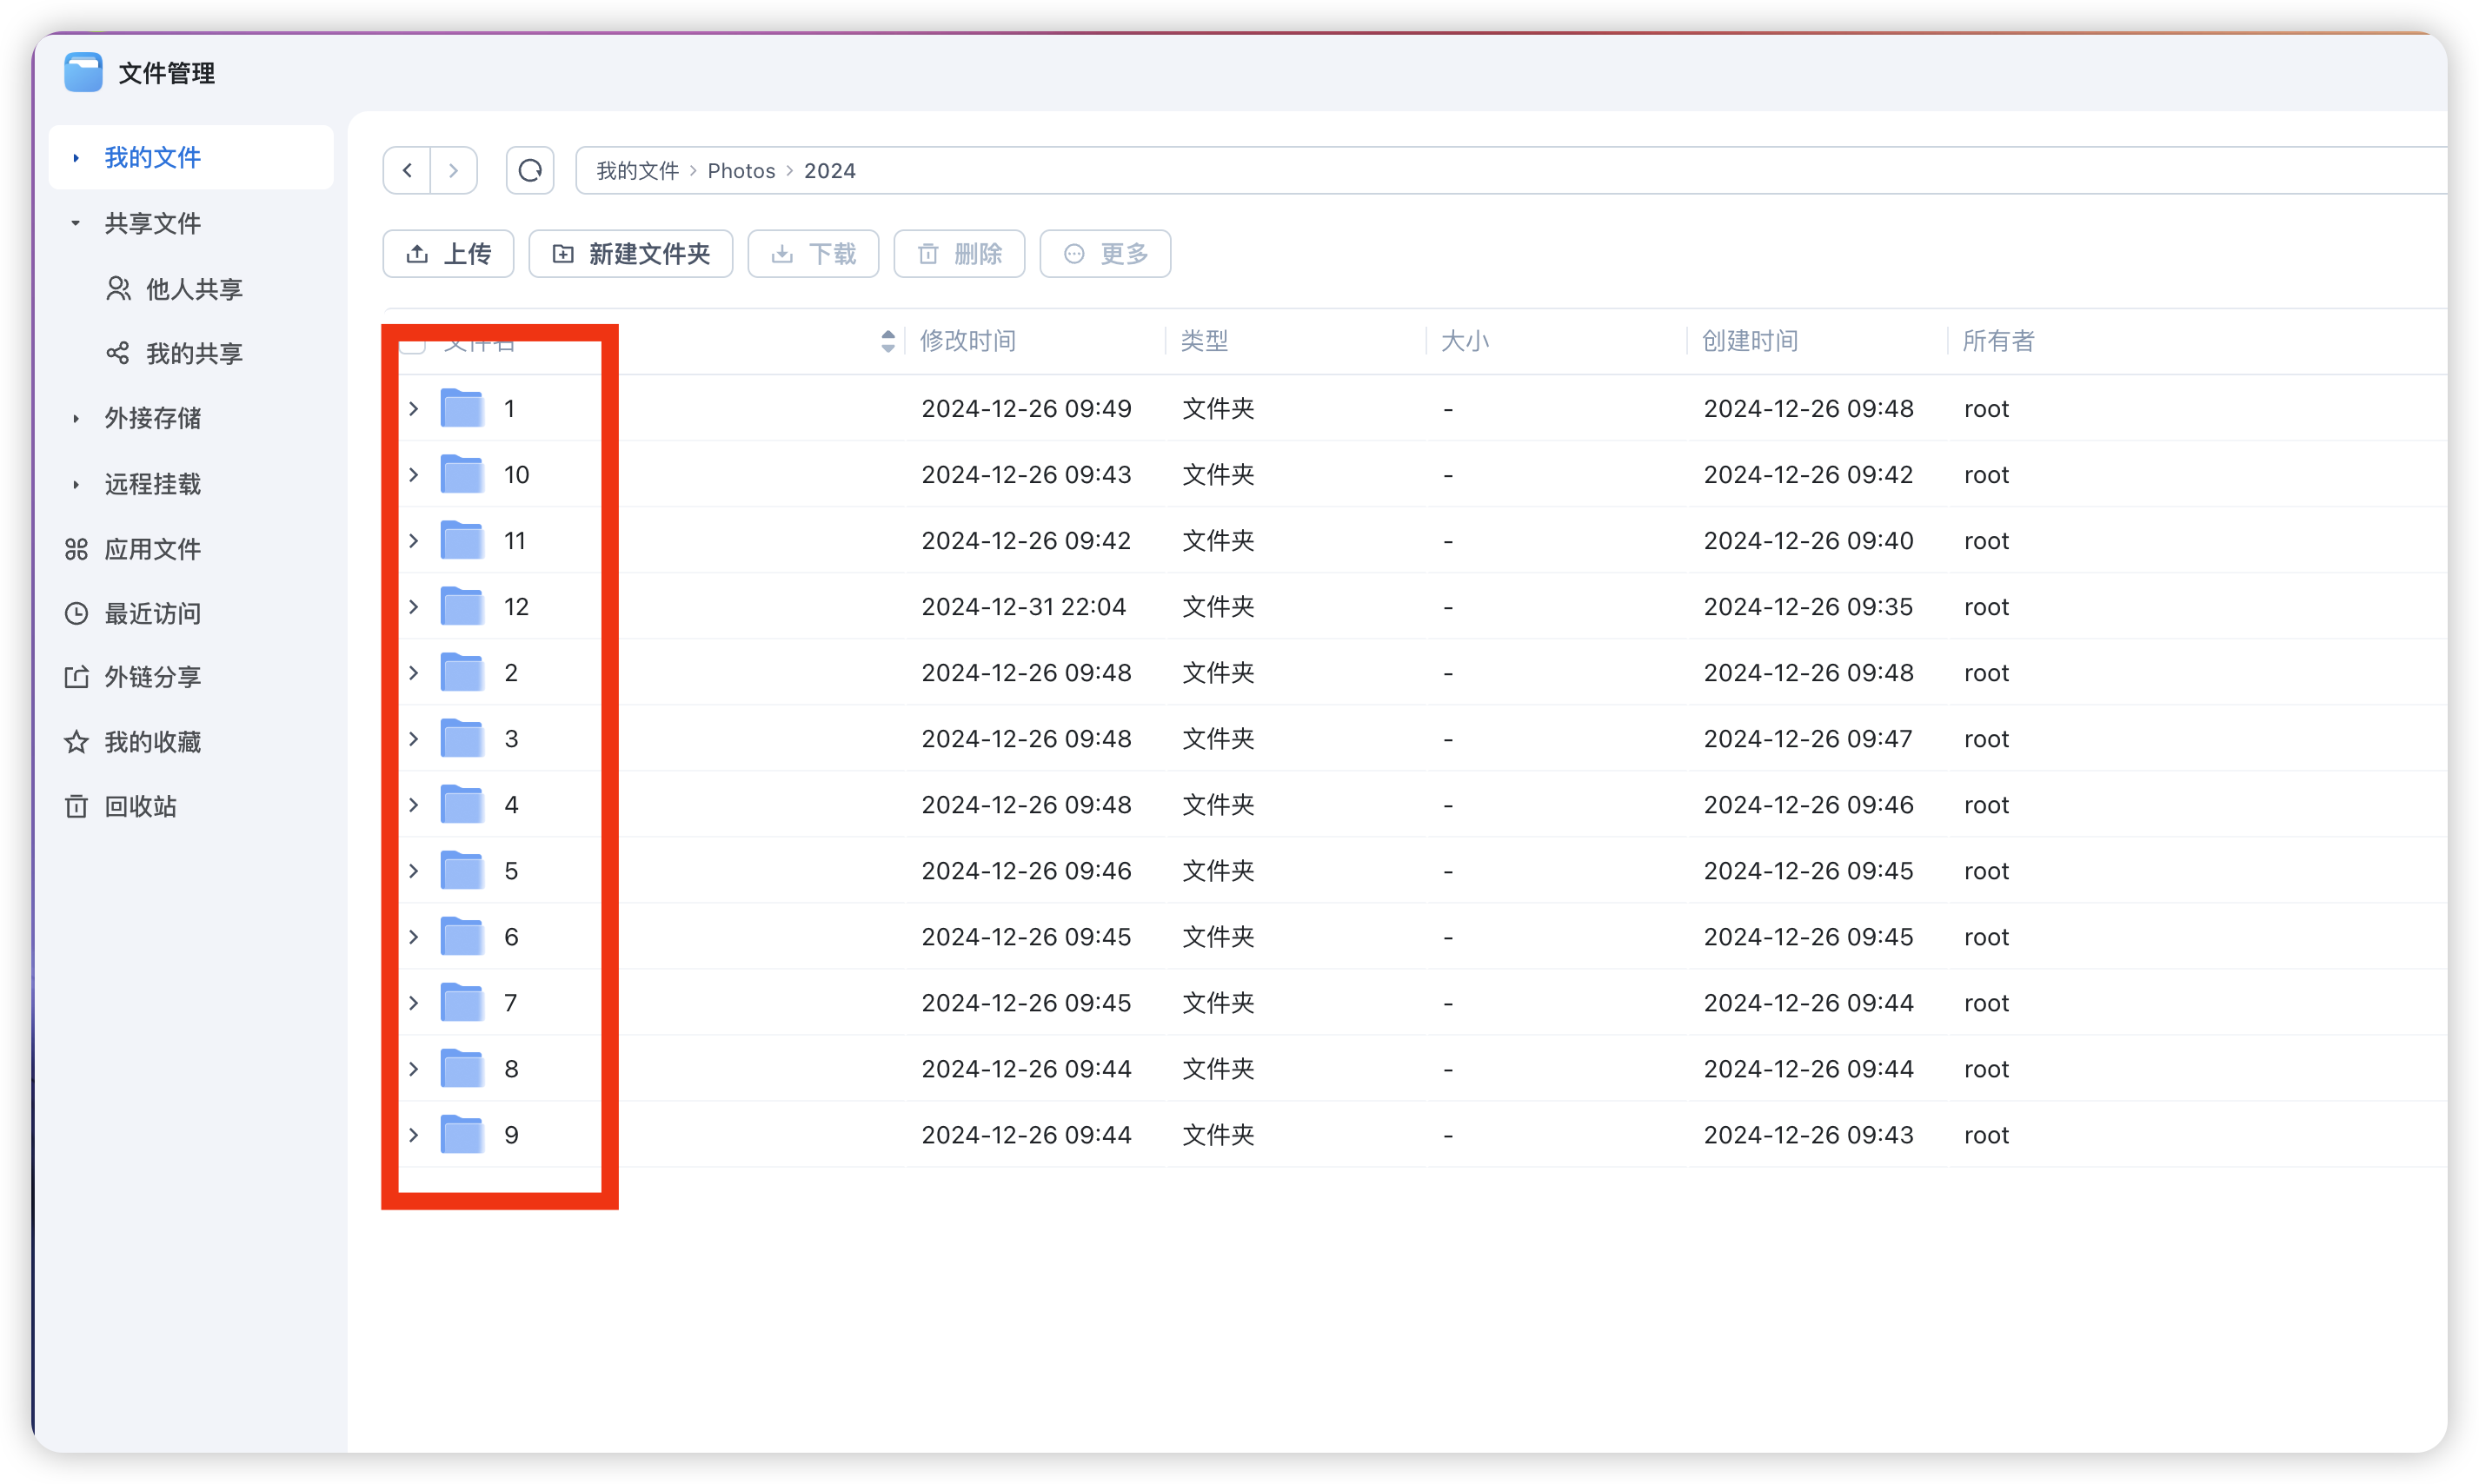The height and width of the screenshot is (1484, 2479).
Task: Click folder icon of folder 12
Action: (x=462, y=607)
